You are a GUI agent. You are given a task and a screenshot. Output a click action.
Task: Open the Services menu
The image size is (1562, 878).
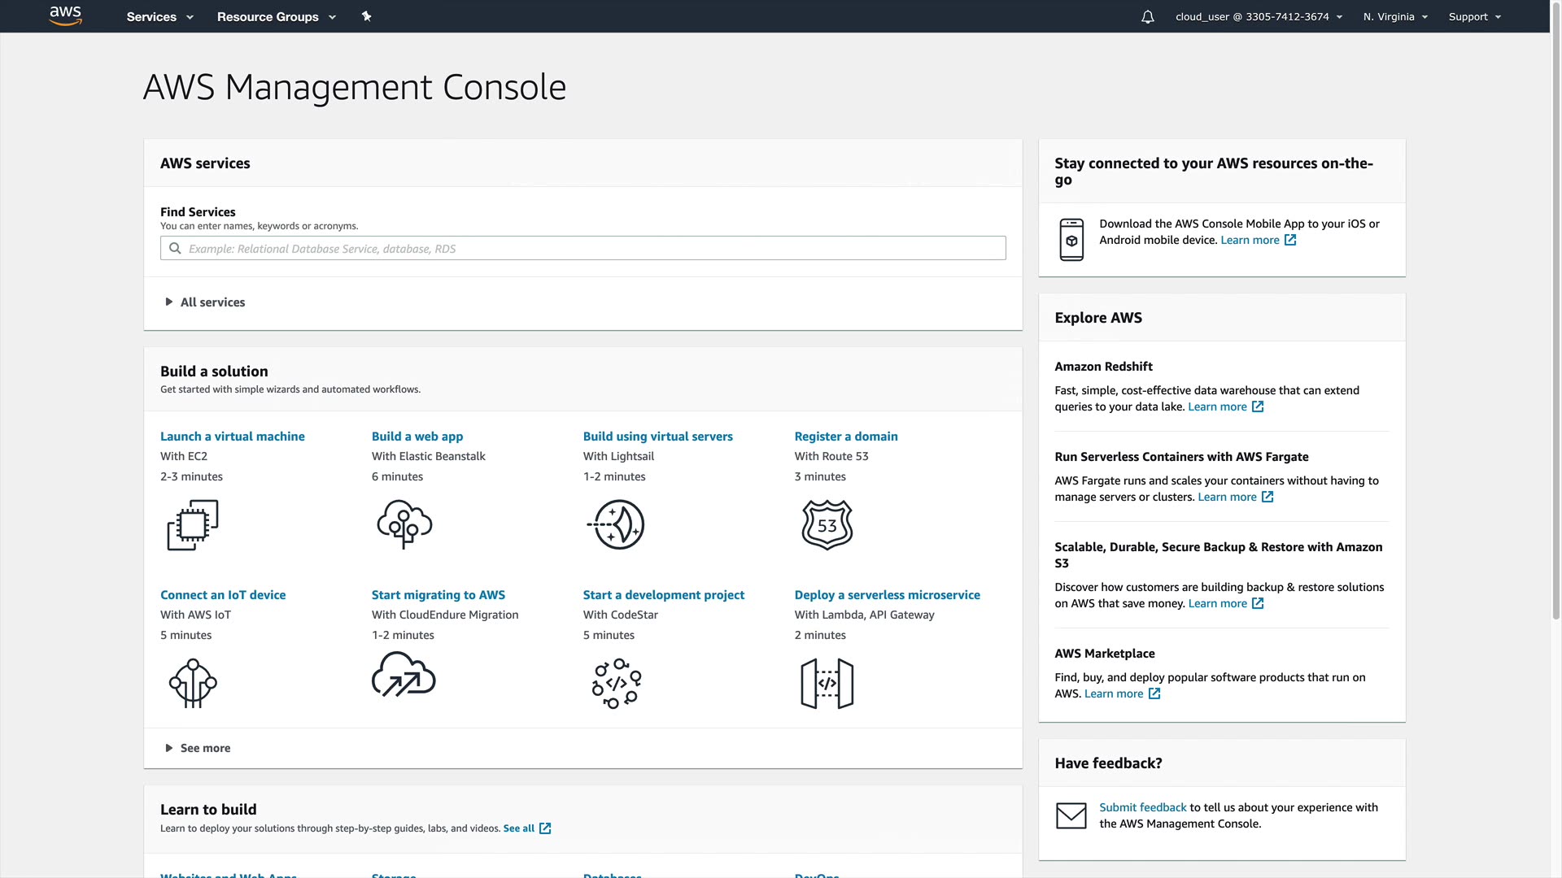click(x=159, y=17)
